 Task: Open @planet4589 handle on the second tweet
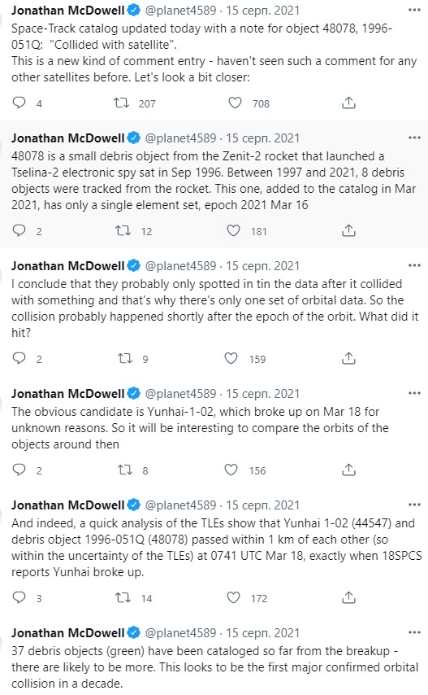tap(180, 138)
